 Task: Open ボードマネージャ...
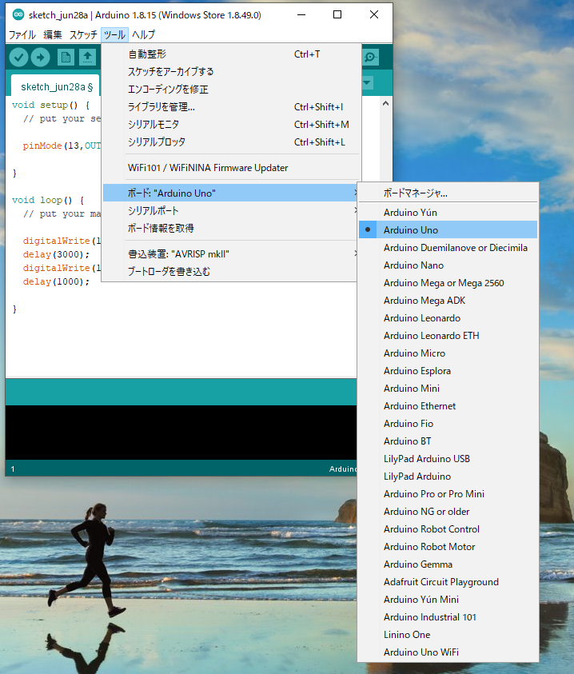point(448,193)
